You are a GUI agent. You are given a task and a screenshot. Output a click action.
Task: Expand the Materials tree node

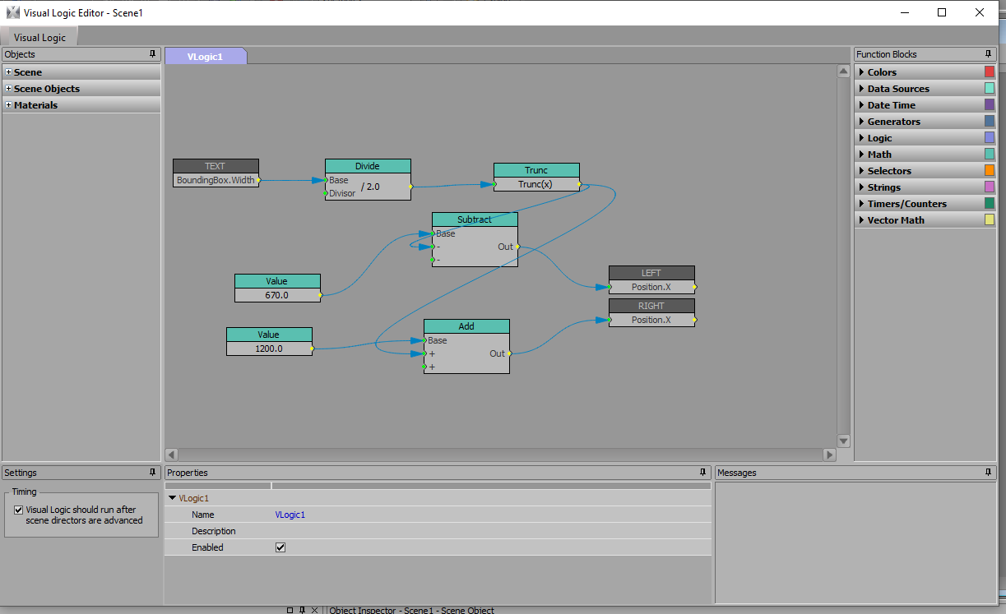click(8, 105)
